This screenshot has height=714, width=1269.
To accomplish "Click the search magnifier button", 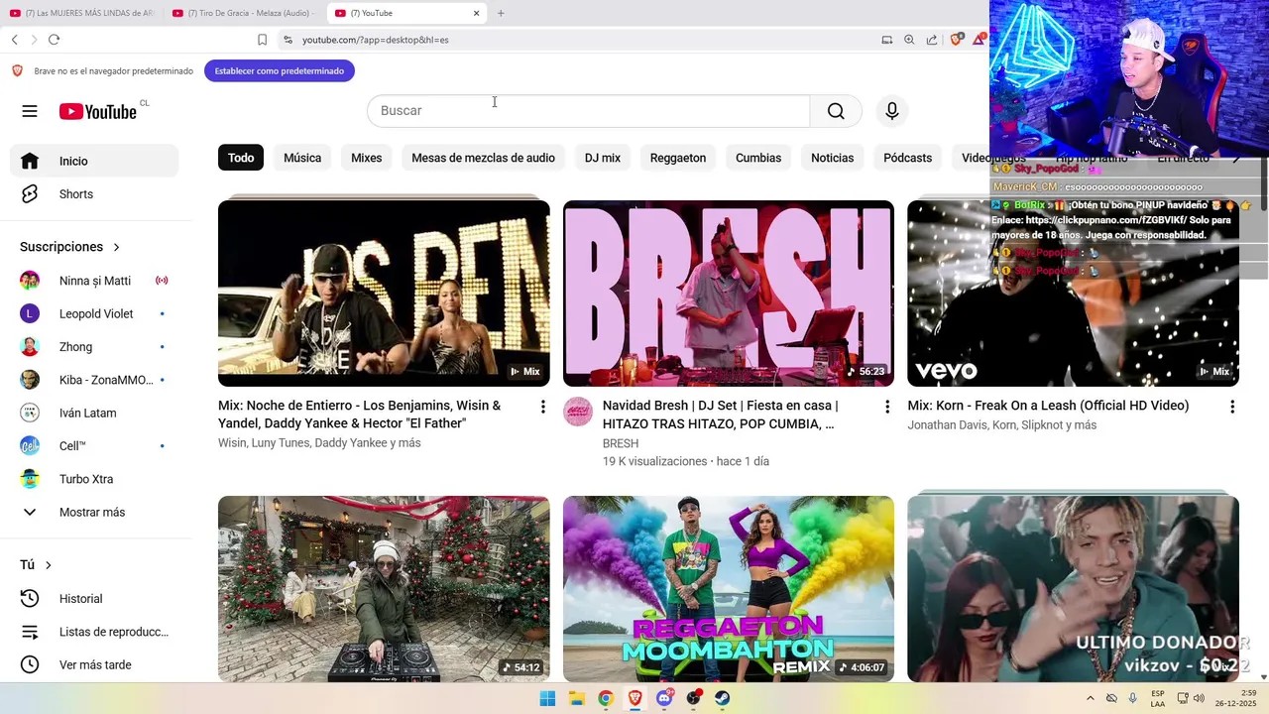I will [x=836, y=111].
